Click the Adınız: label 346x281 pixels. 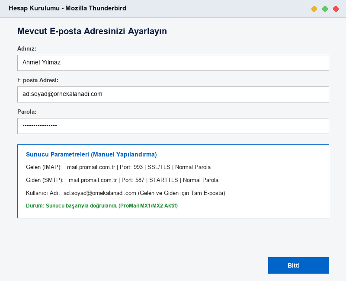27,49
